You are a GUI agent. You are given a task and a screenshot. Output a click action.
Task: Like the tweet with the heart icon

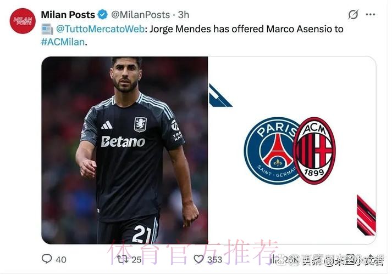point(199,259)
